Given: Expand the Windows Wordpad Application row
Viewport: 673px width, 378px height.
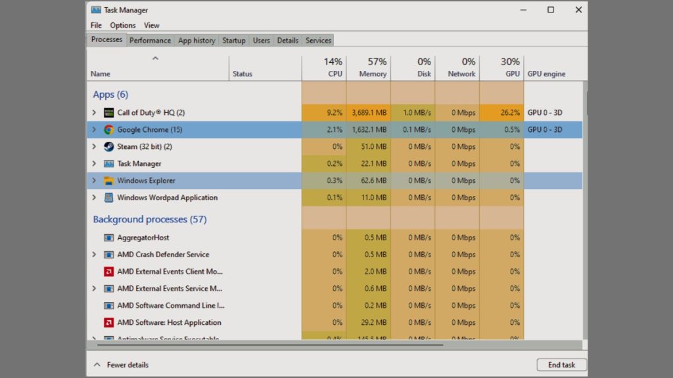Looking at the screenshot, I should click(x=94, y=198).
